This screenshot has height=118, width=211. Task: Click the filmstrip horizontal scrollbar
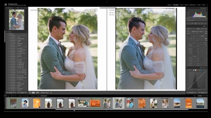tap(122, 109)
